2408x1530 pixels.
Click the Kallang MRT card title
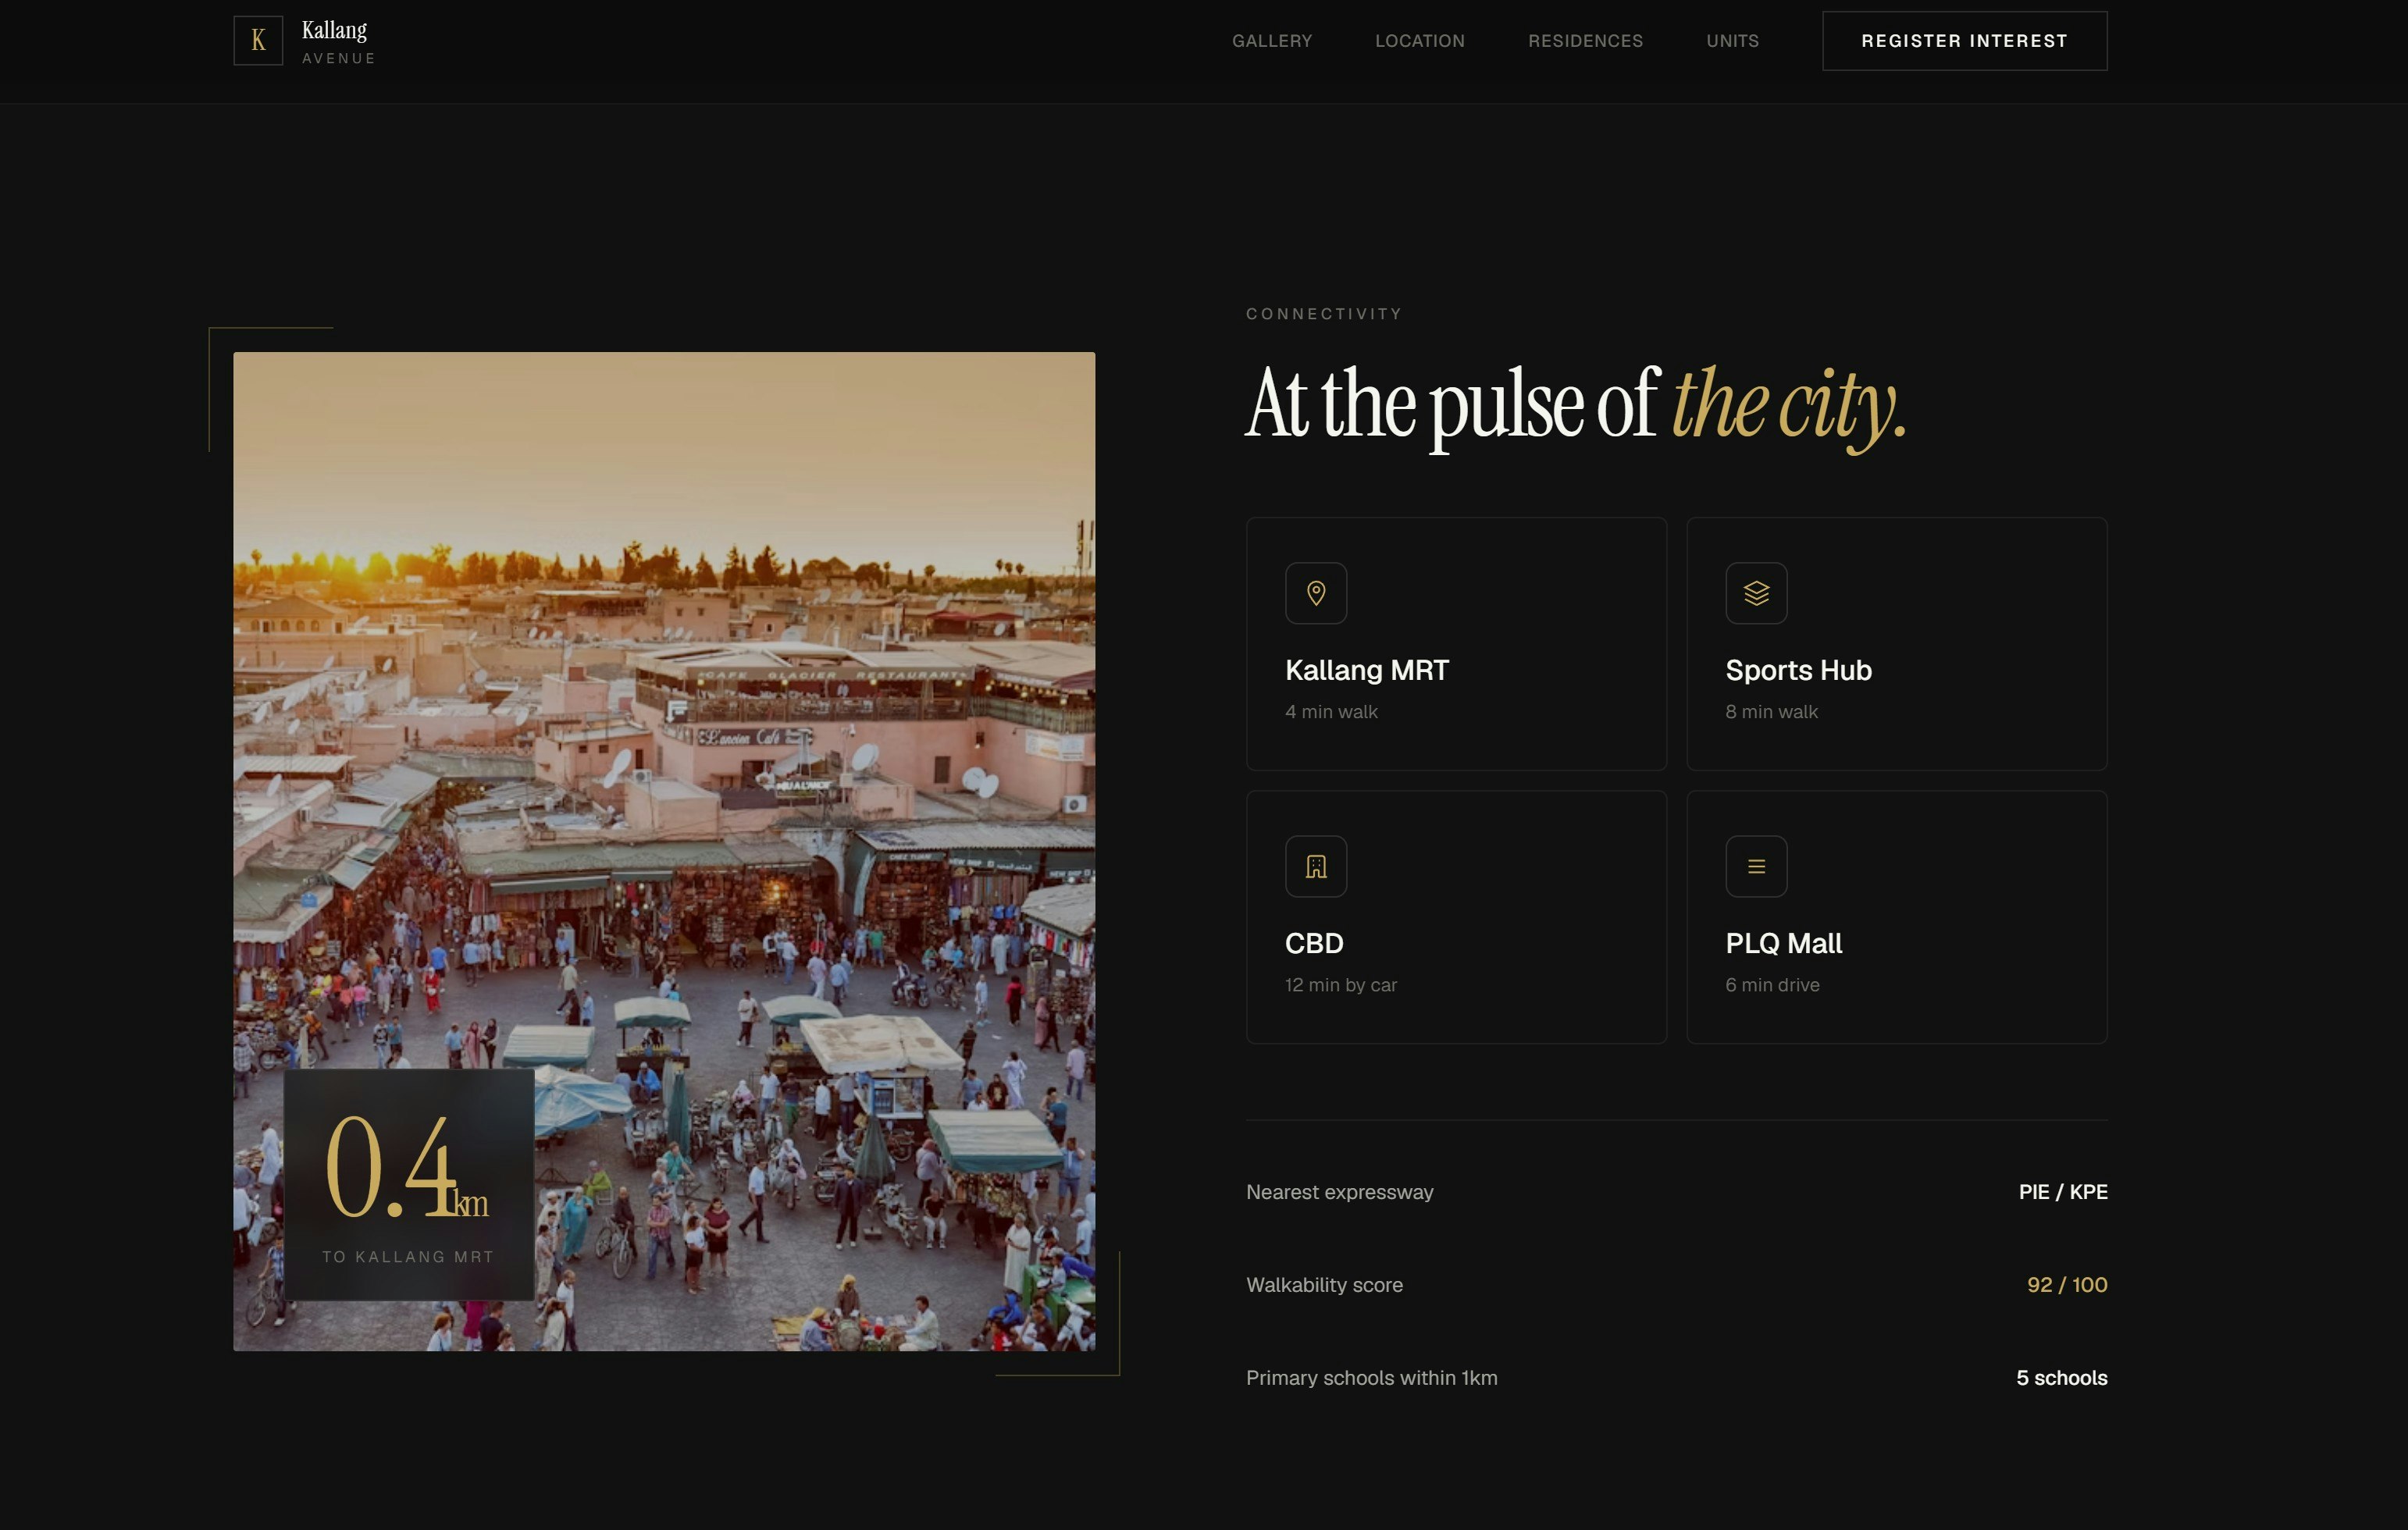tap(1367, 670)
